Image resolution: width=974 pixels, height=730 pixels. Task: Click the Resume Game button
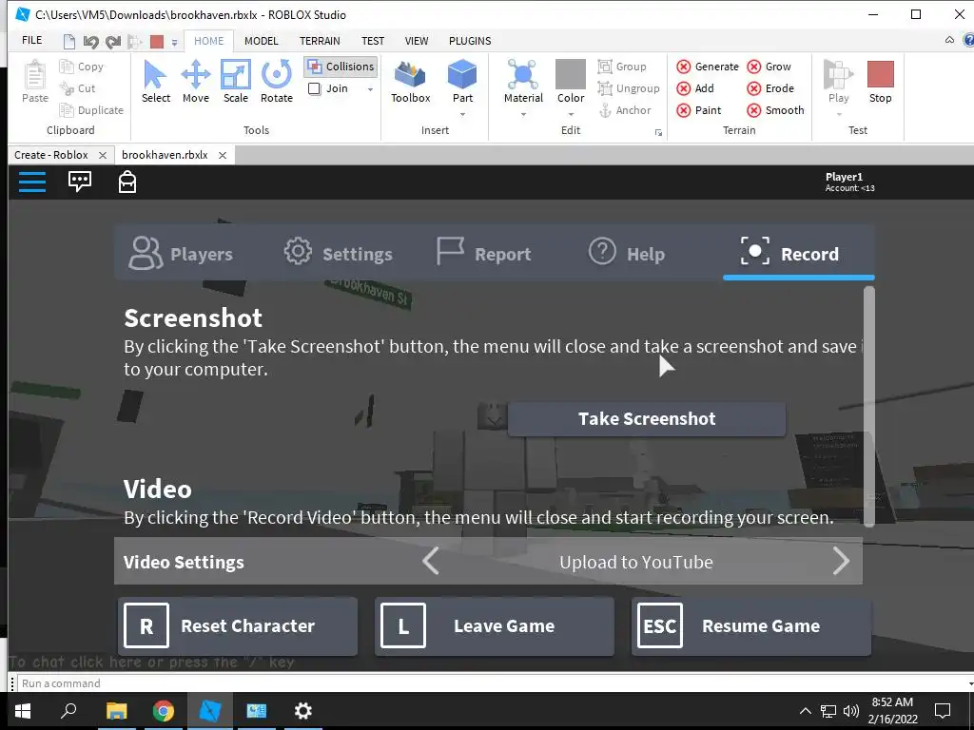(751, 625)
